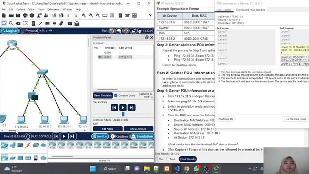Save the network with the floppy icon
This screenshot has height=174, width=309.
(18, 15)
